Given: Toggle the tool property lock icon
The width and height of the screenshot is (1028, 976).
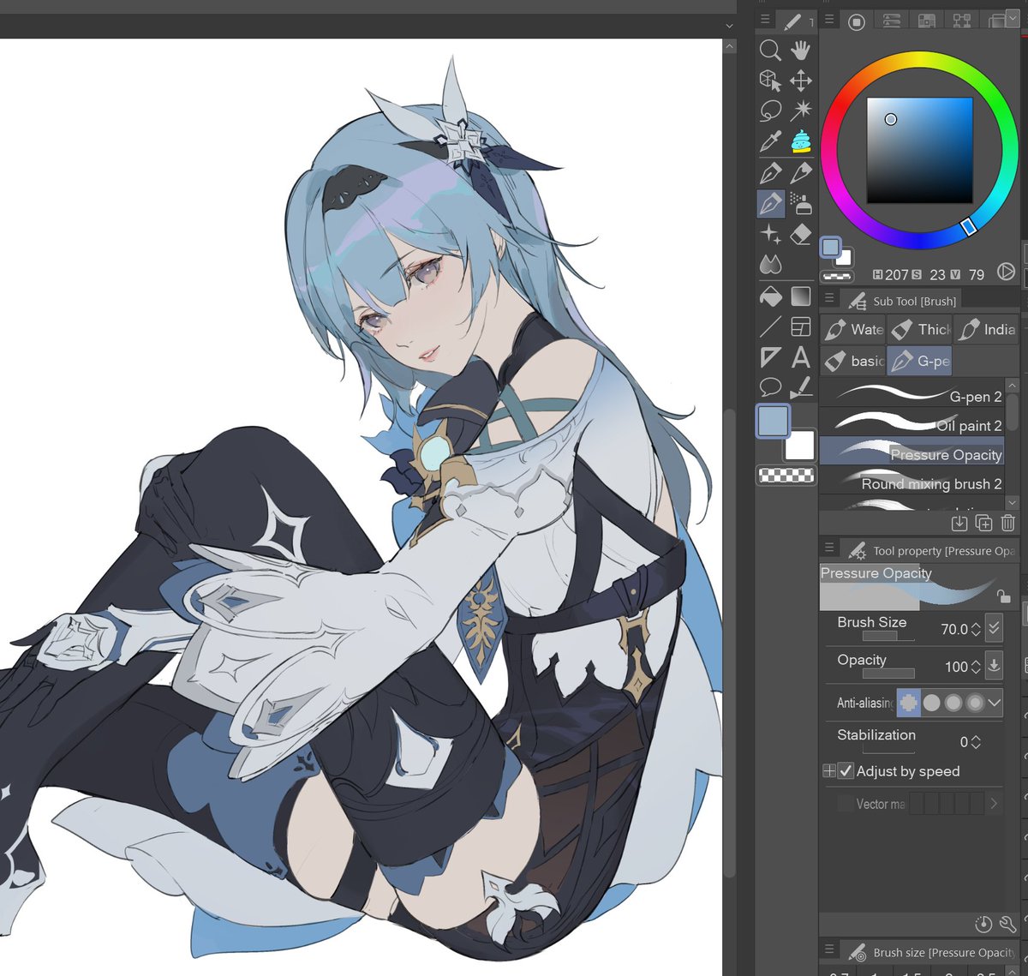Looking at the screenshot, I should [1003, 596].
